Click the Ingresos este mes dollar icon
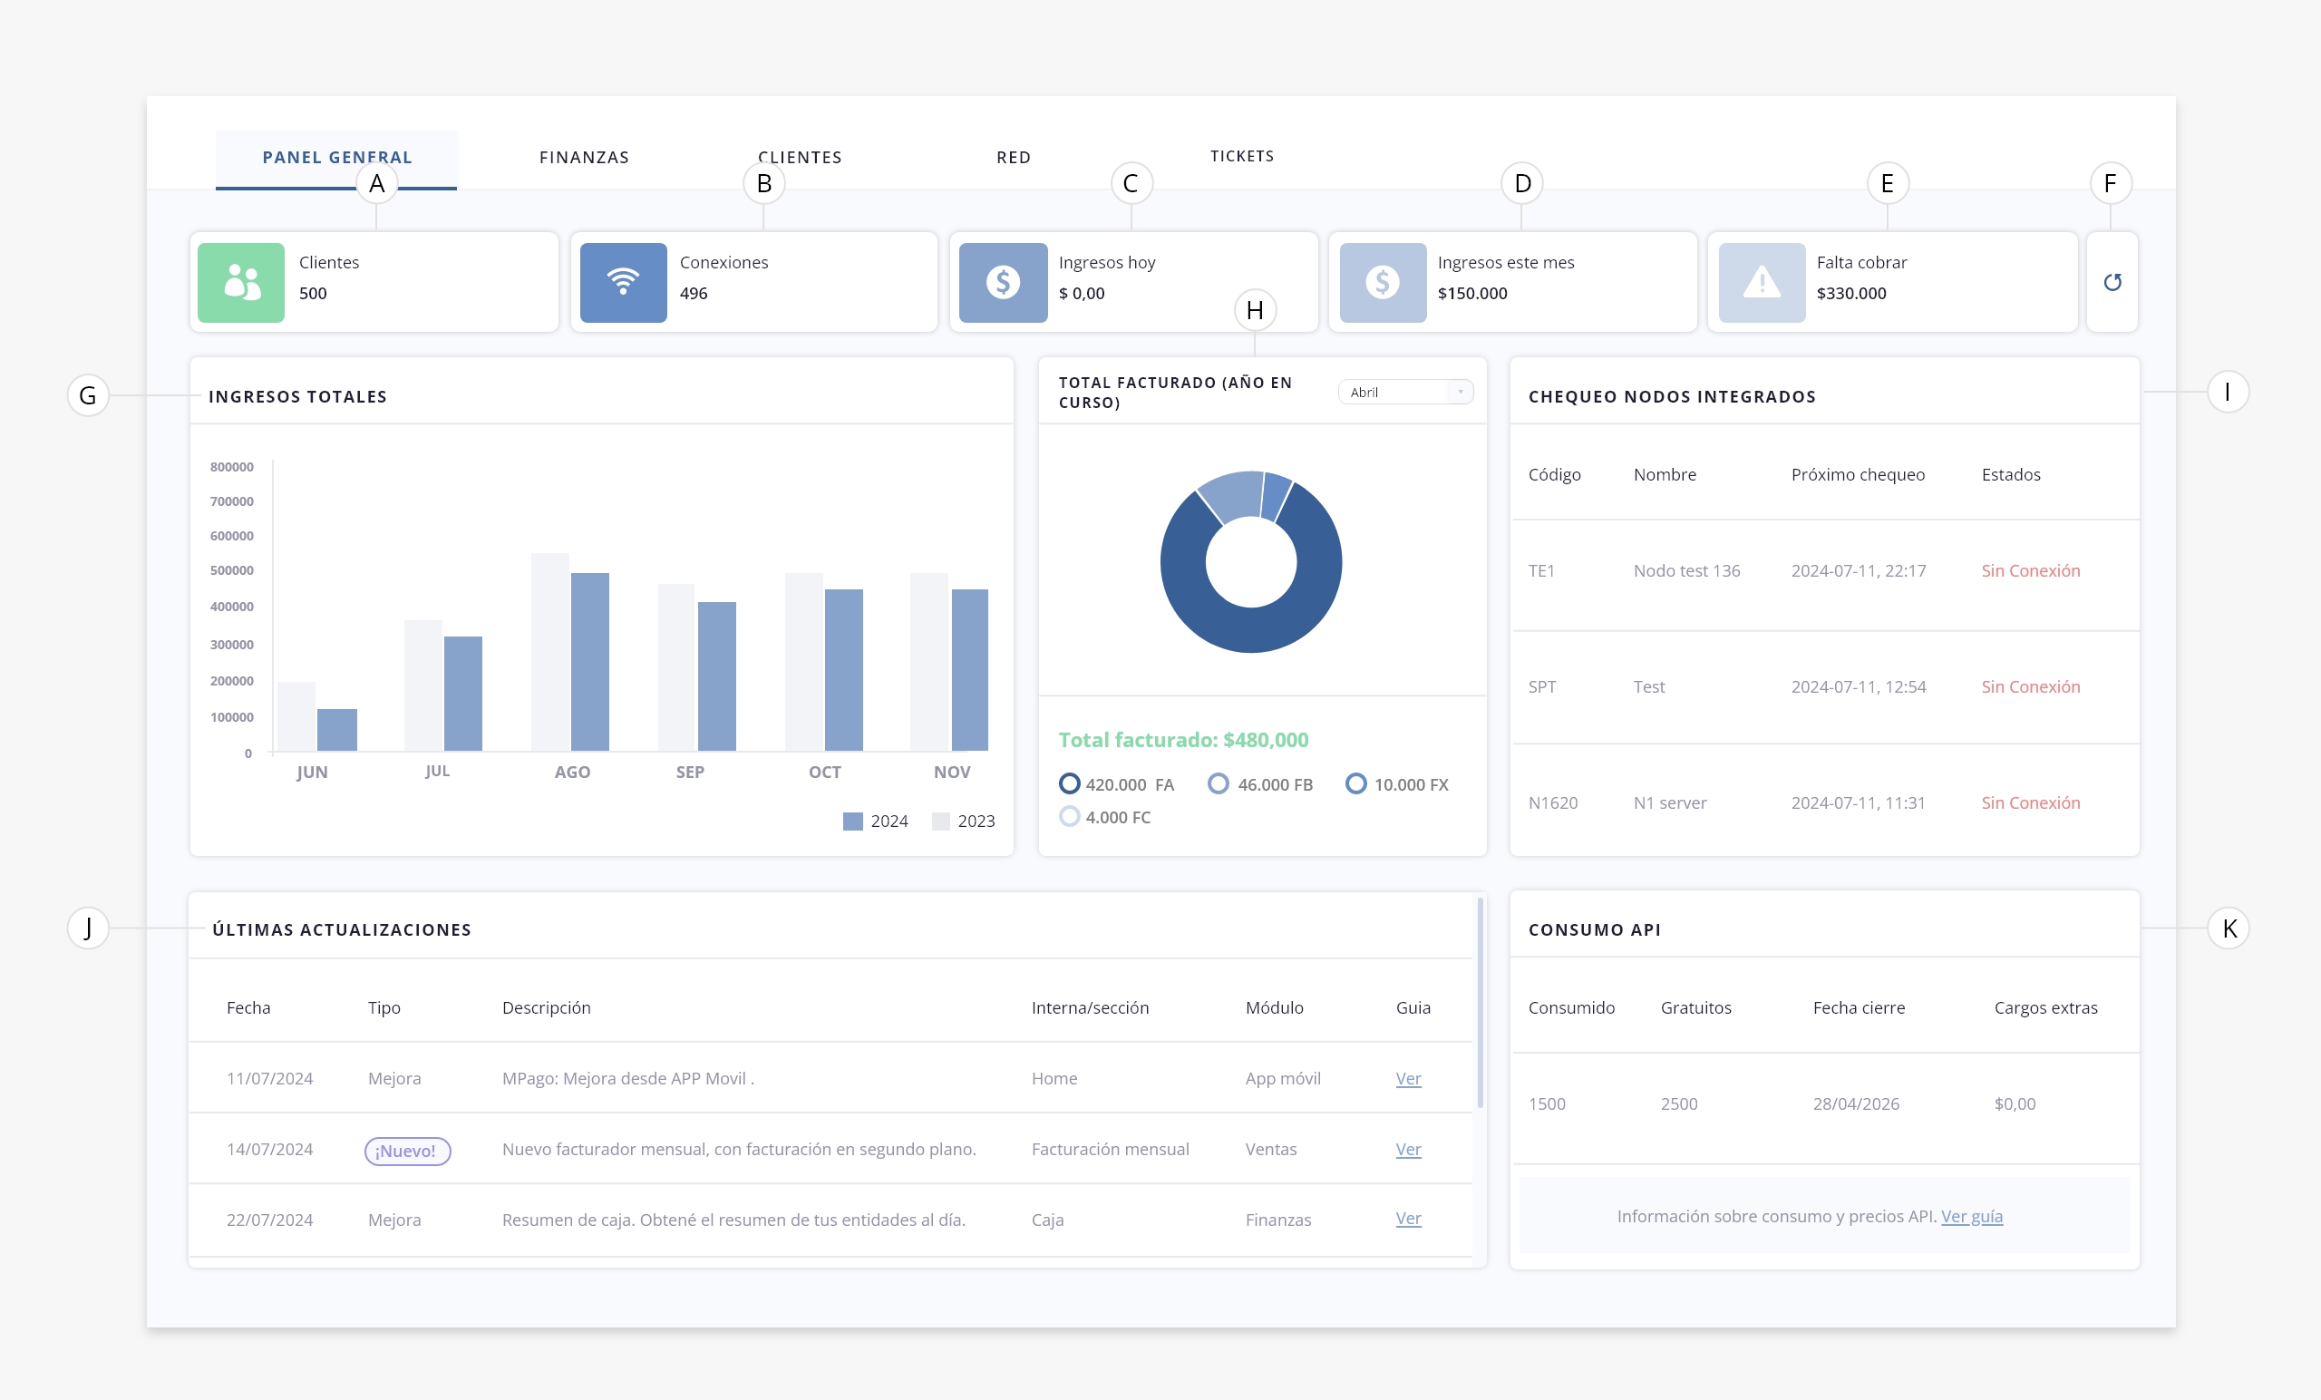This screenshot has width=2321, height=1400. tap(1382, 283)
